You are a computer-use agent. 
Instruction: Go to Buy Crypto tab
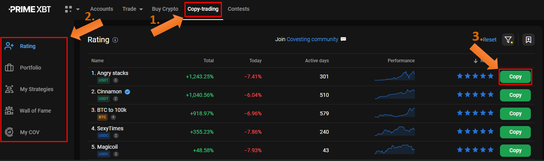[x=165, y=9]
